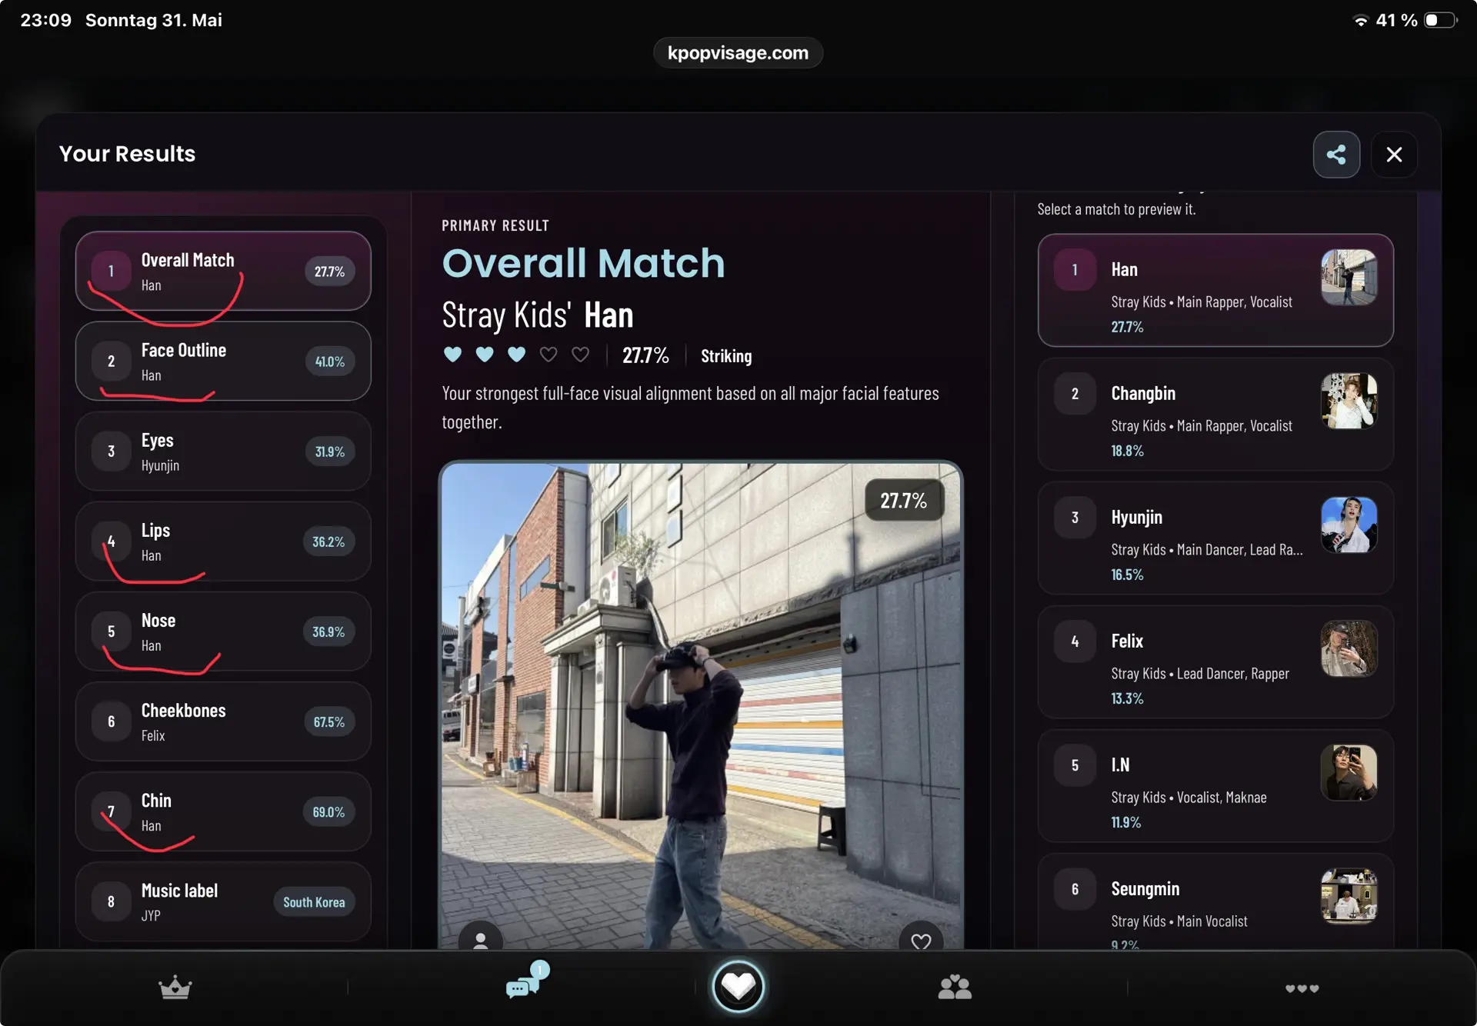Click I.N's thumbnail photo

coord(1349,773)
